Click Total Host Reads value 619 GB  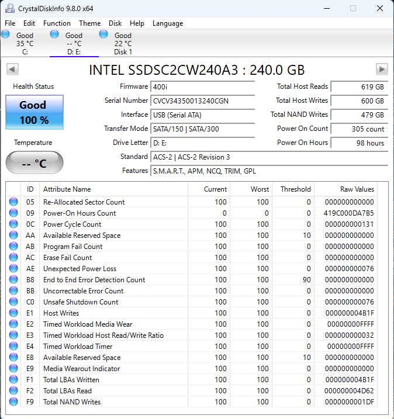tap(360, 87)
